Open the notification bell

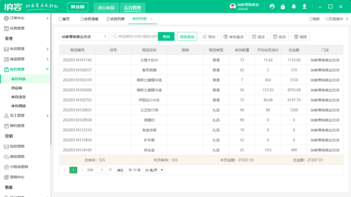(x=294, y=7)
